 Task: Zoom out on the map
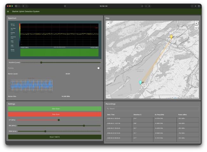pos(108,26)
